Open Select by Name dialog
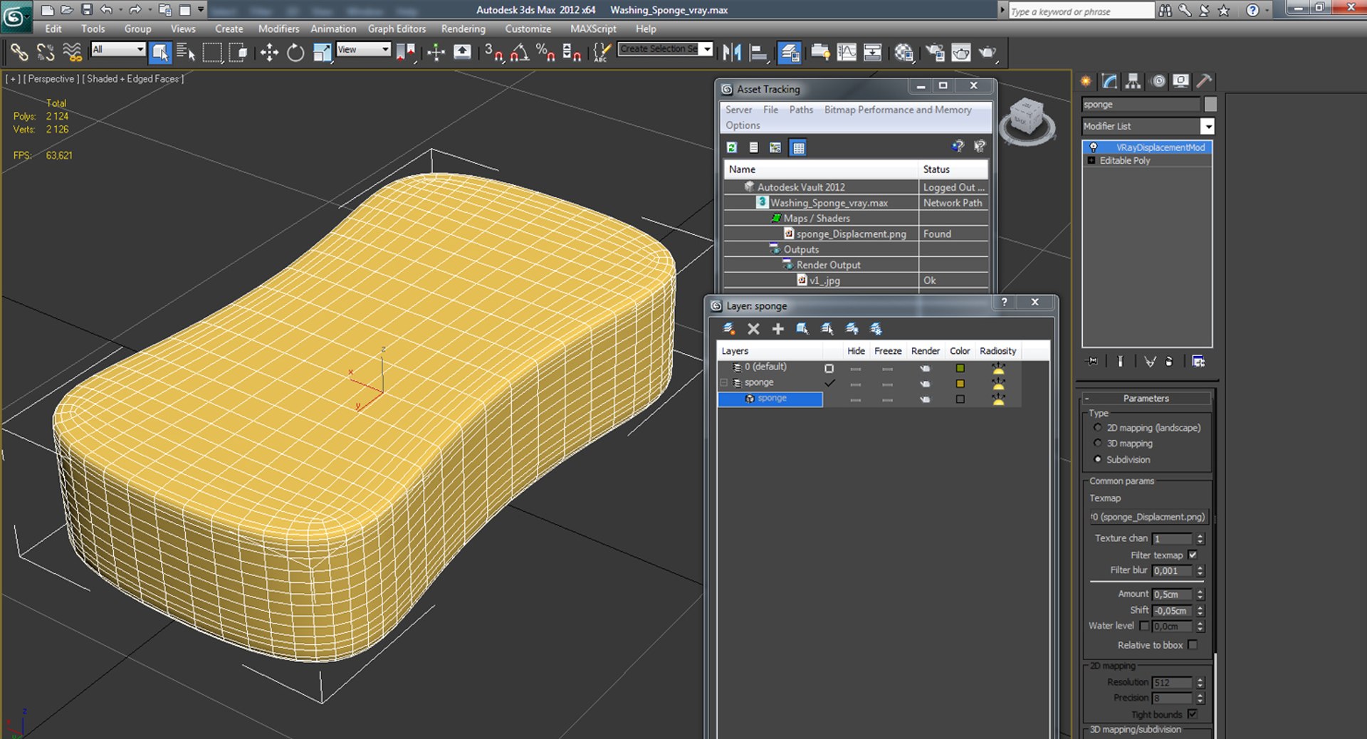Image resolution: width=1367 pixels, height=739 pixels. pyautogui.click(x=185, y=53)
